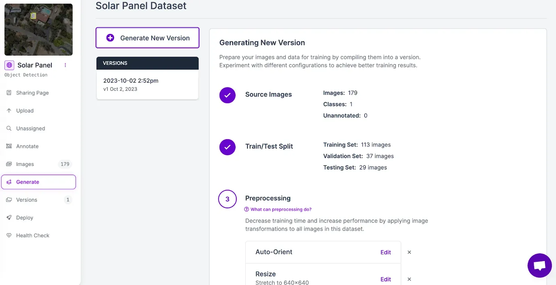Click the Source Images completed checkmark
Screen dimensions: 556x285
point(228,95)
